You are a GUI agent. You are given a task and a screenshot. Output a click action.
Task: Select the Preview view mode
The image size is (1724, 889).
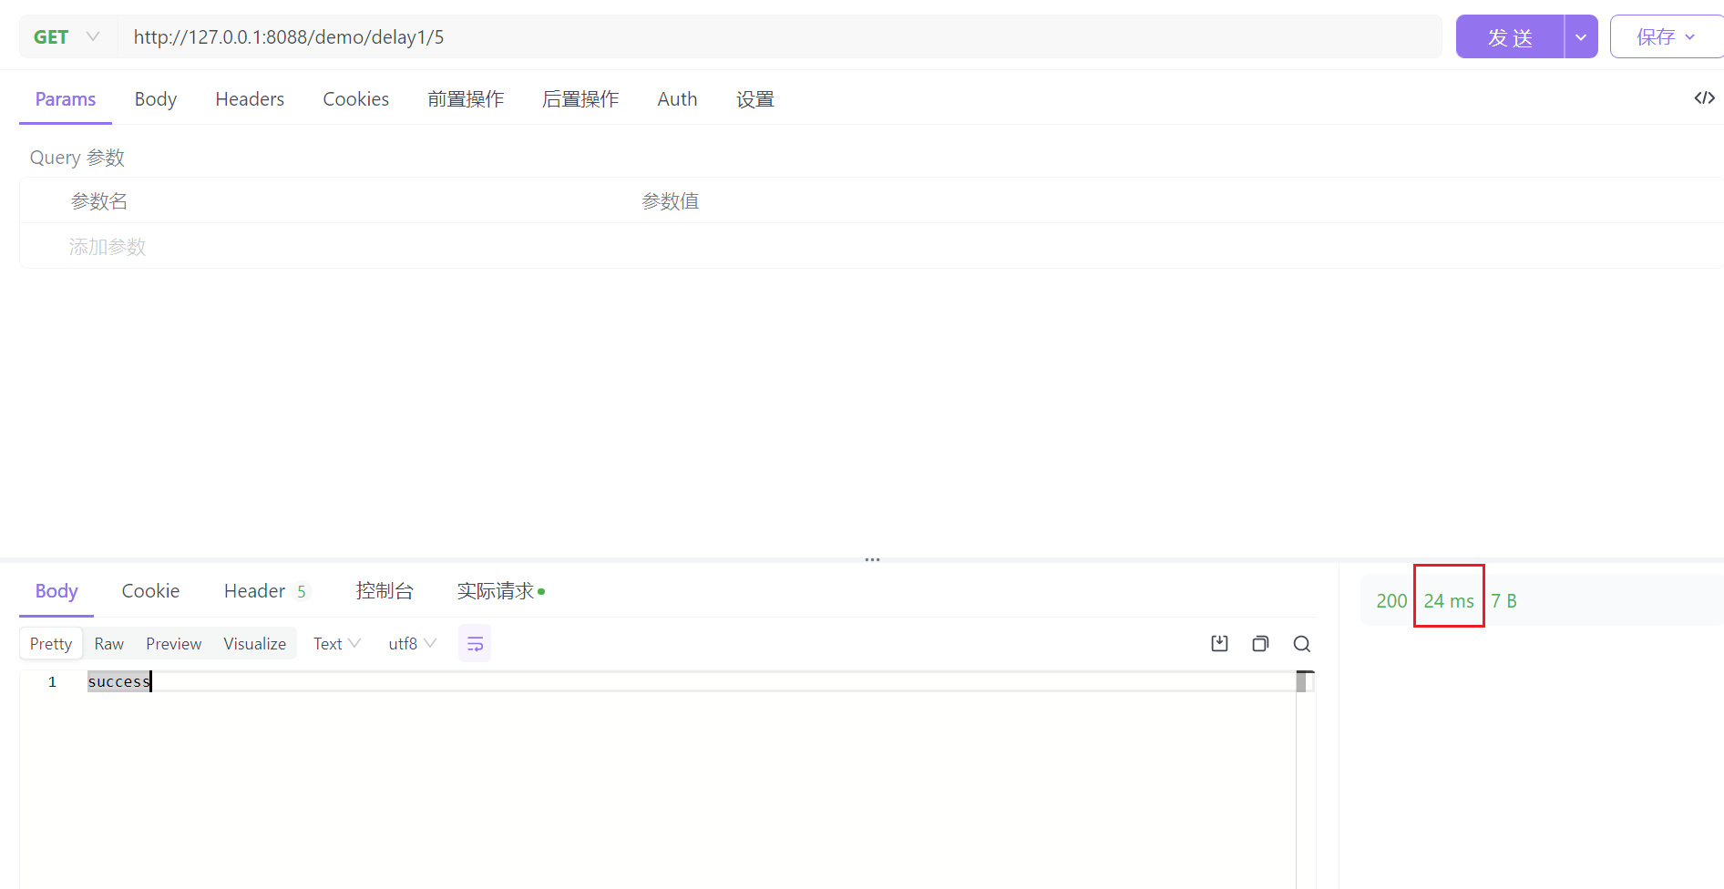pos(173,644)
